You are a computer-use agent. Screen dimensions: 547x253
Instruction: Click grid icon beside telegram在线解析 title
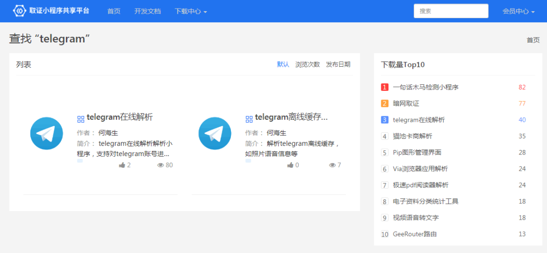81,119
